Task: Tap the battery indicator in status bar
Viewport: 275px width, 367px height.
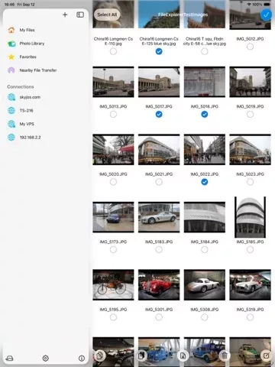Action: [267, 5]
